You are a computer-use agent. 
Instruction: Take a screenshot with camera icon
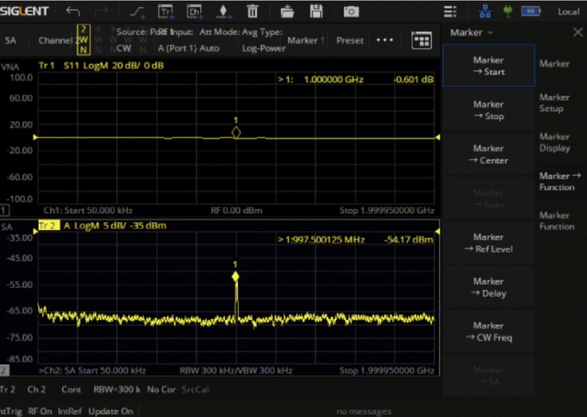click(351, 12)
